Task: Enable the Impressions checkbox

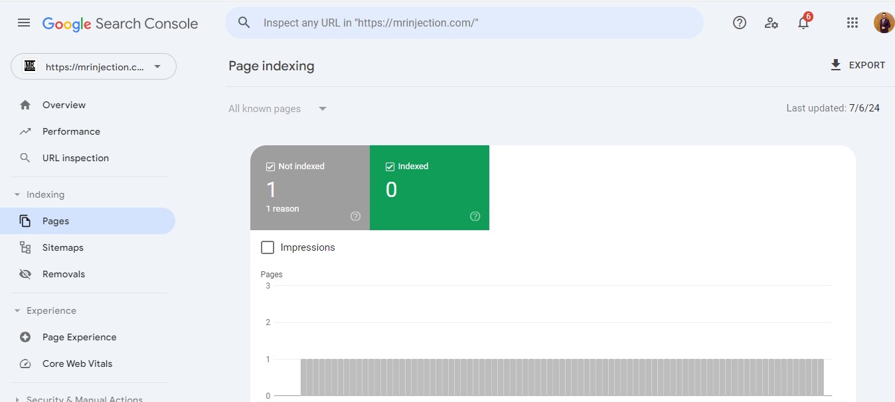Action: 268,247
